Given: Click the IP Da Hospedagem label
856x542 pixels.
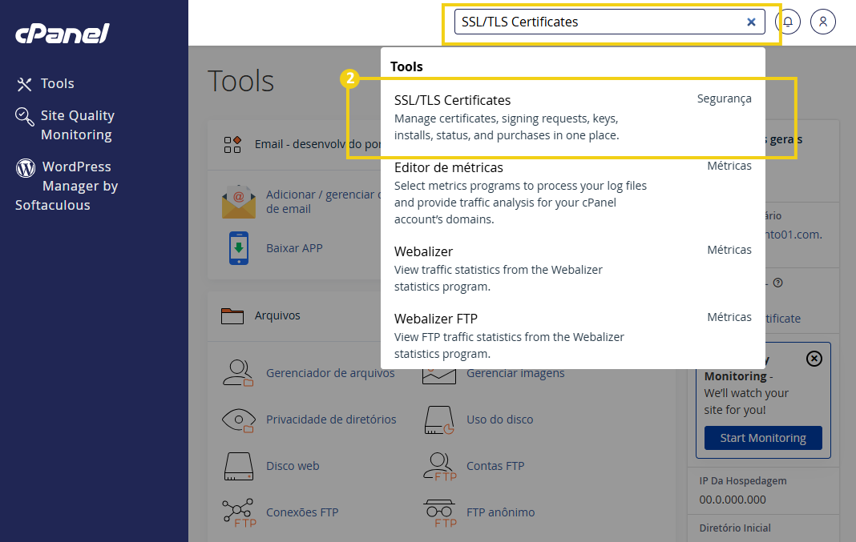Looking at the screenshot, I should coord(743,481).
